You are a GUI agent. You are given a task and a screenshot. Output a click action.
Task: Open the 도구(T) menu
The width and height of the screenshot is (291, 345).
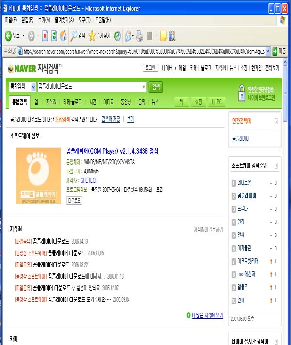click(x=84, y=20)
